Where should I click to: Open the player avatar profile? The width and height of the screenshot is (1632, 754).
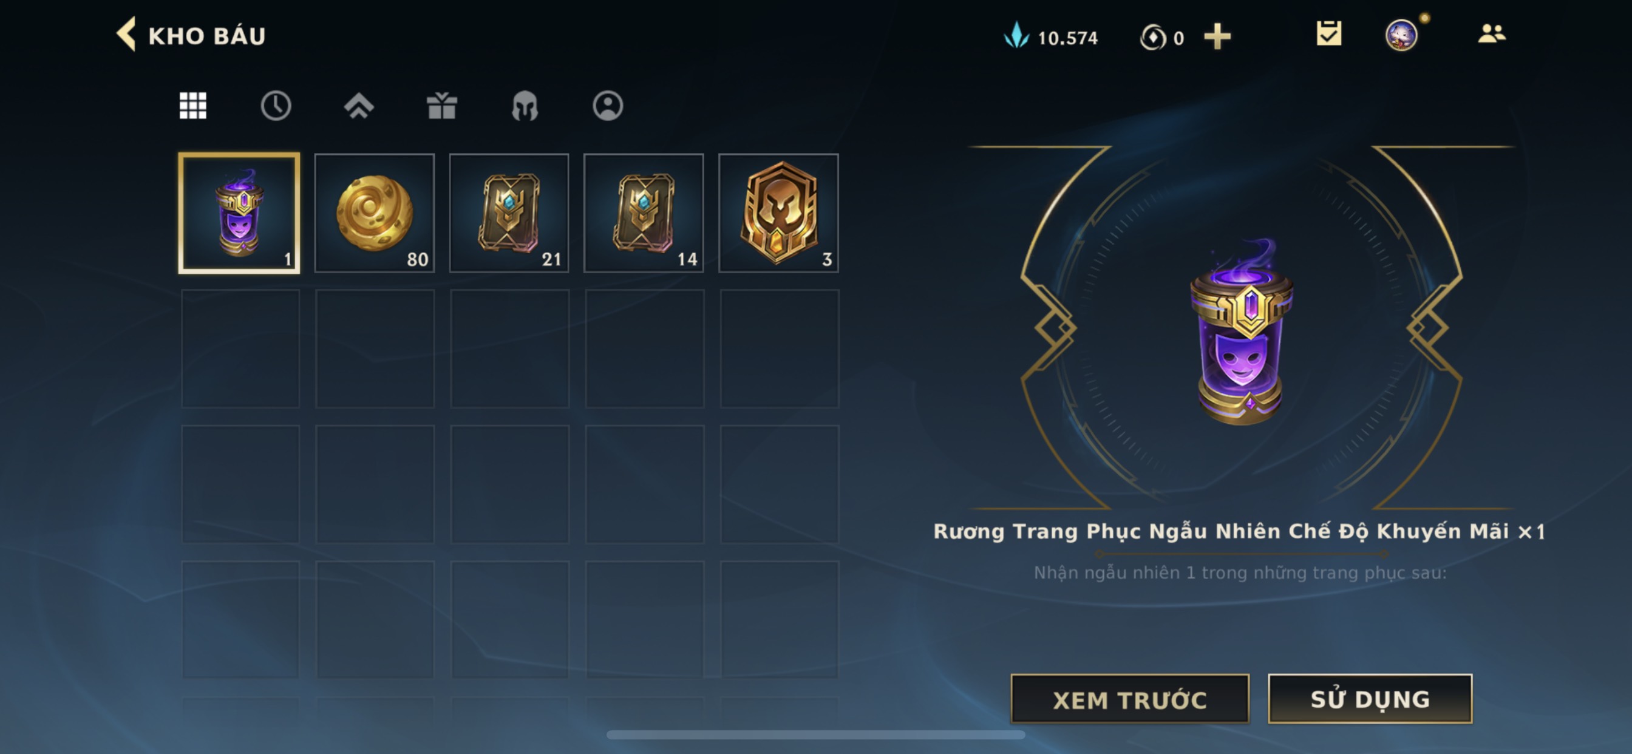(1401, 34)
